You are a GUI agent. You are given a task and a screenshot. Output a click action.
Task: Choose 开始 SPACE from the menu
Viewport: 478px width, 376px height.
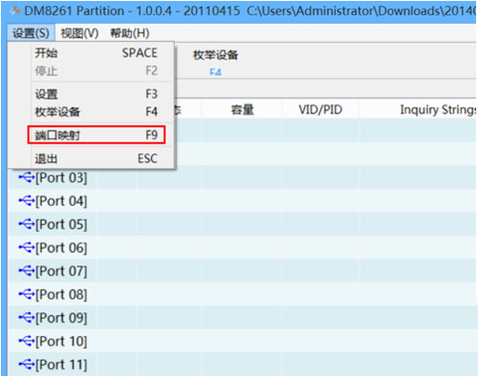(97, 52)
